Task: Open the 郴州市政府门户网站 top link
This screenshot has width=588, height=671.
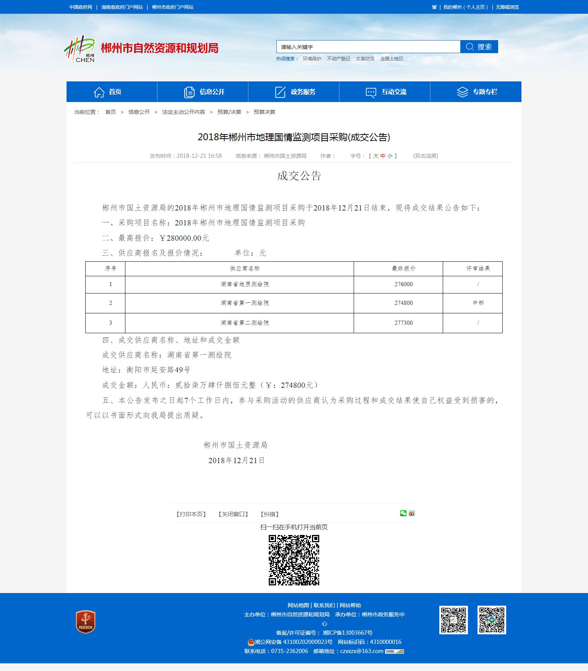Action: 173,7
